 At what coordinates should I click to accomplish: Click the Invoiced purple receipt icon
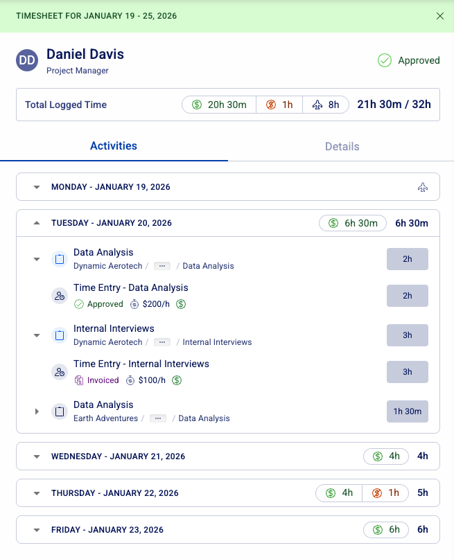point(79,380)
